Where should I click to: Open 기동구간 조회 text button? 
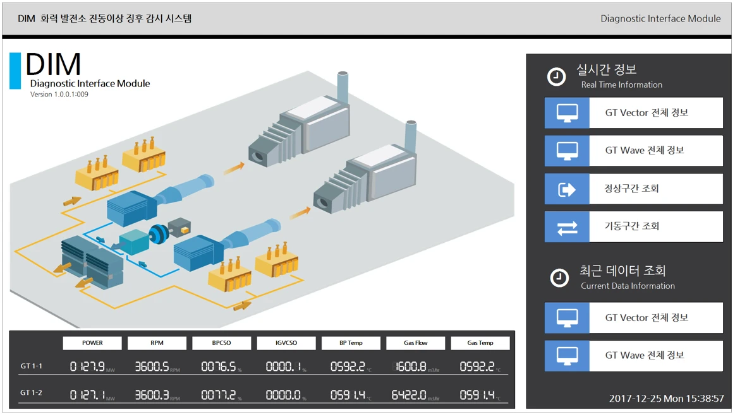[655, 226]
